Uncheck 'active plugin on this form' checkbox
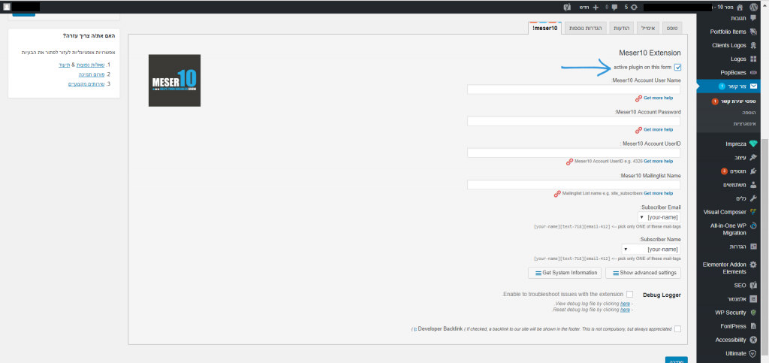The width and height of the screenshot is (769, 363). click(x=678, y=68)
